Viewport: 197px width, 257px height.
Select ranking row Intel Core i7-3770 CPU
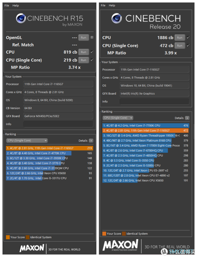pyautogui.click(x=50, y=163)
